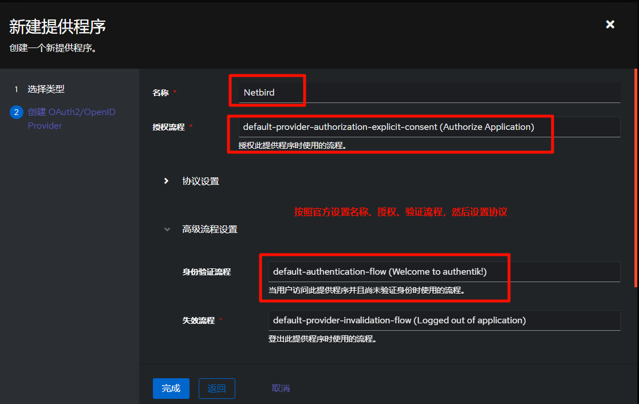This screenshot has height=404, width=639.
Task: Click the blue step 2 number badge
Action: (x=16, y=112)
